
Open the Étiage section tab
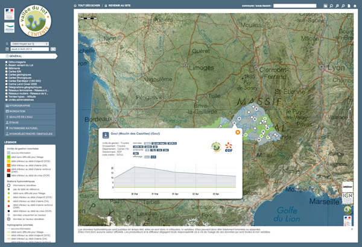(30, 122)
